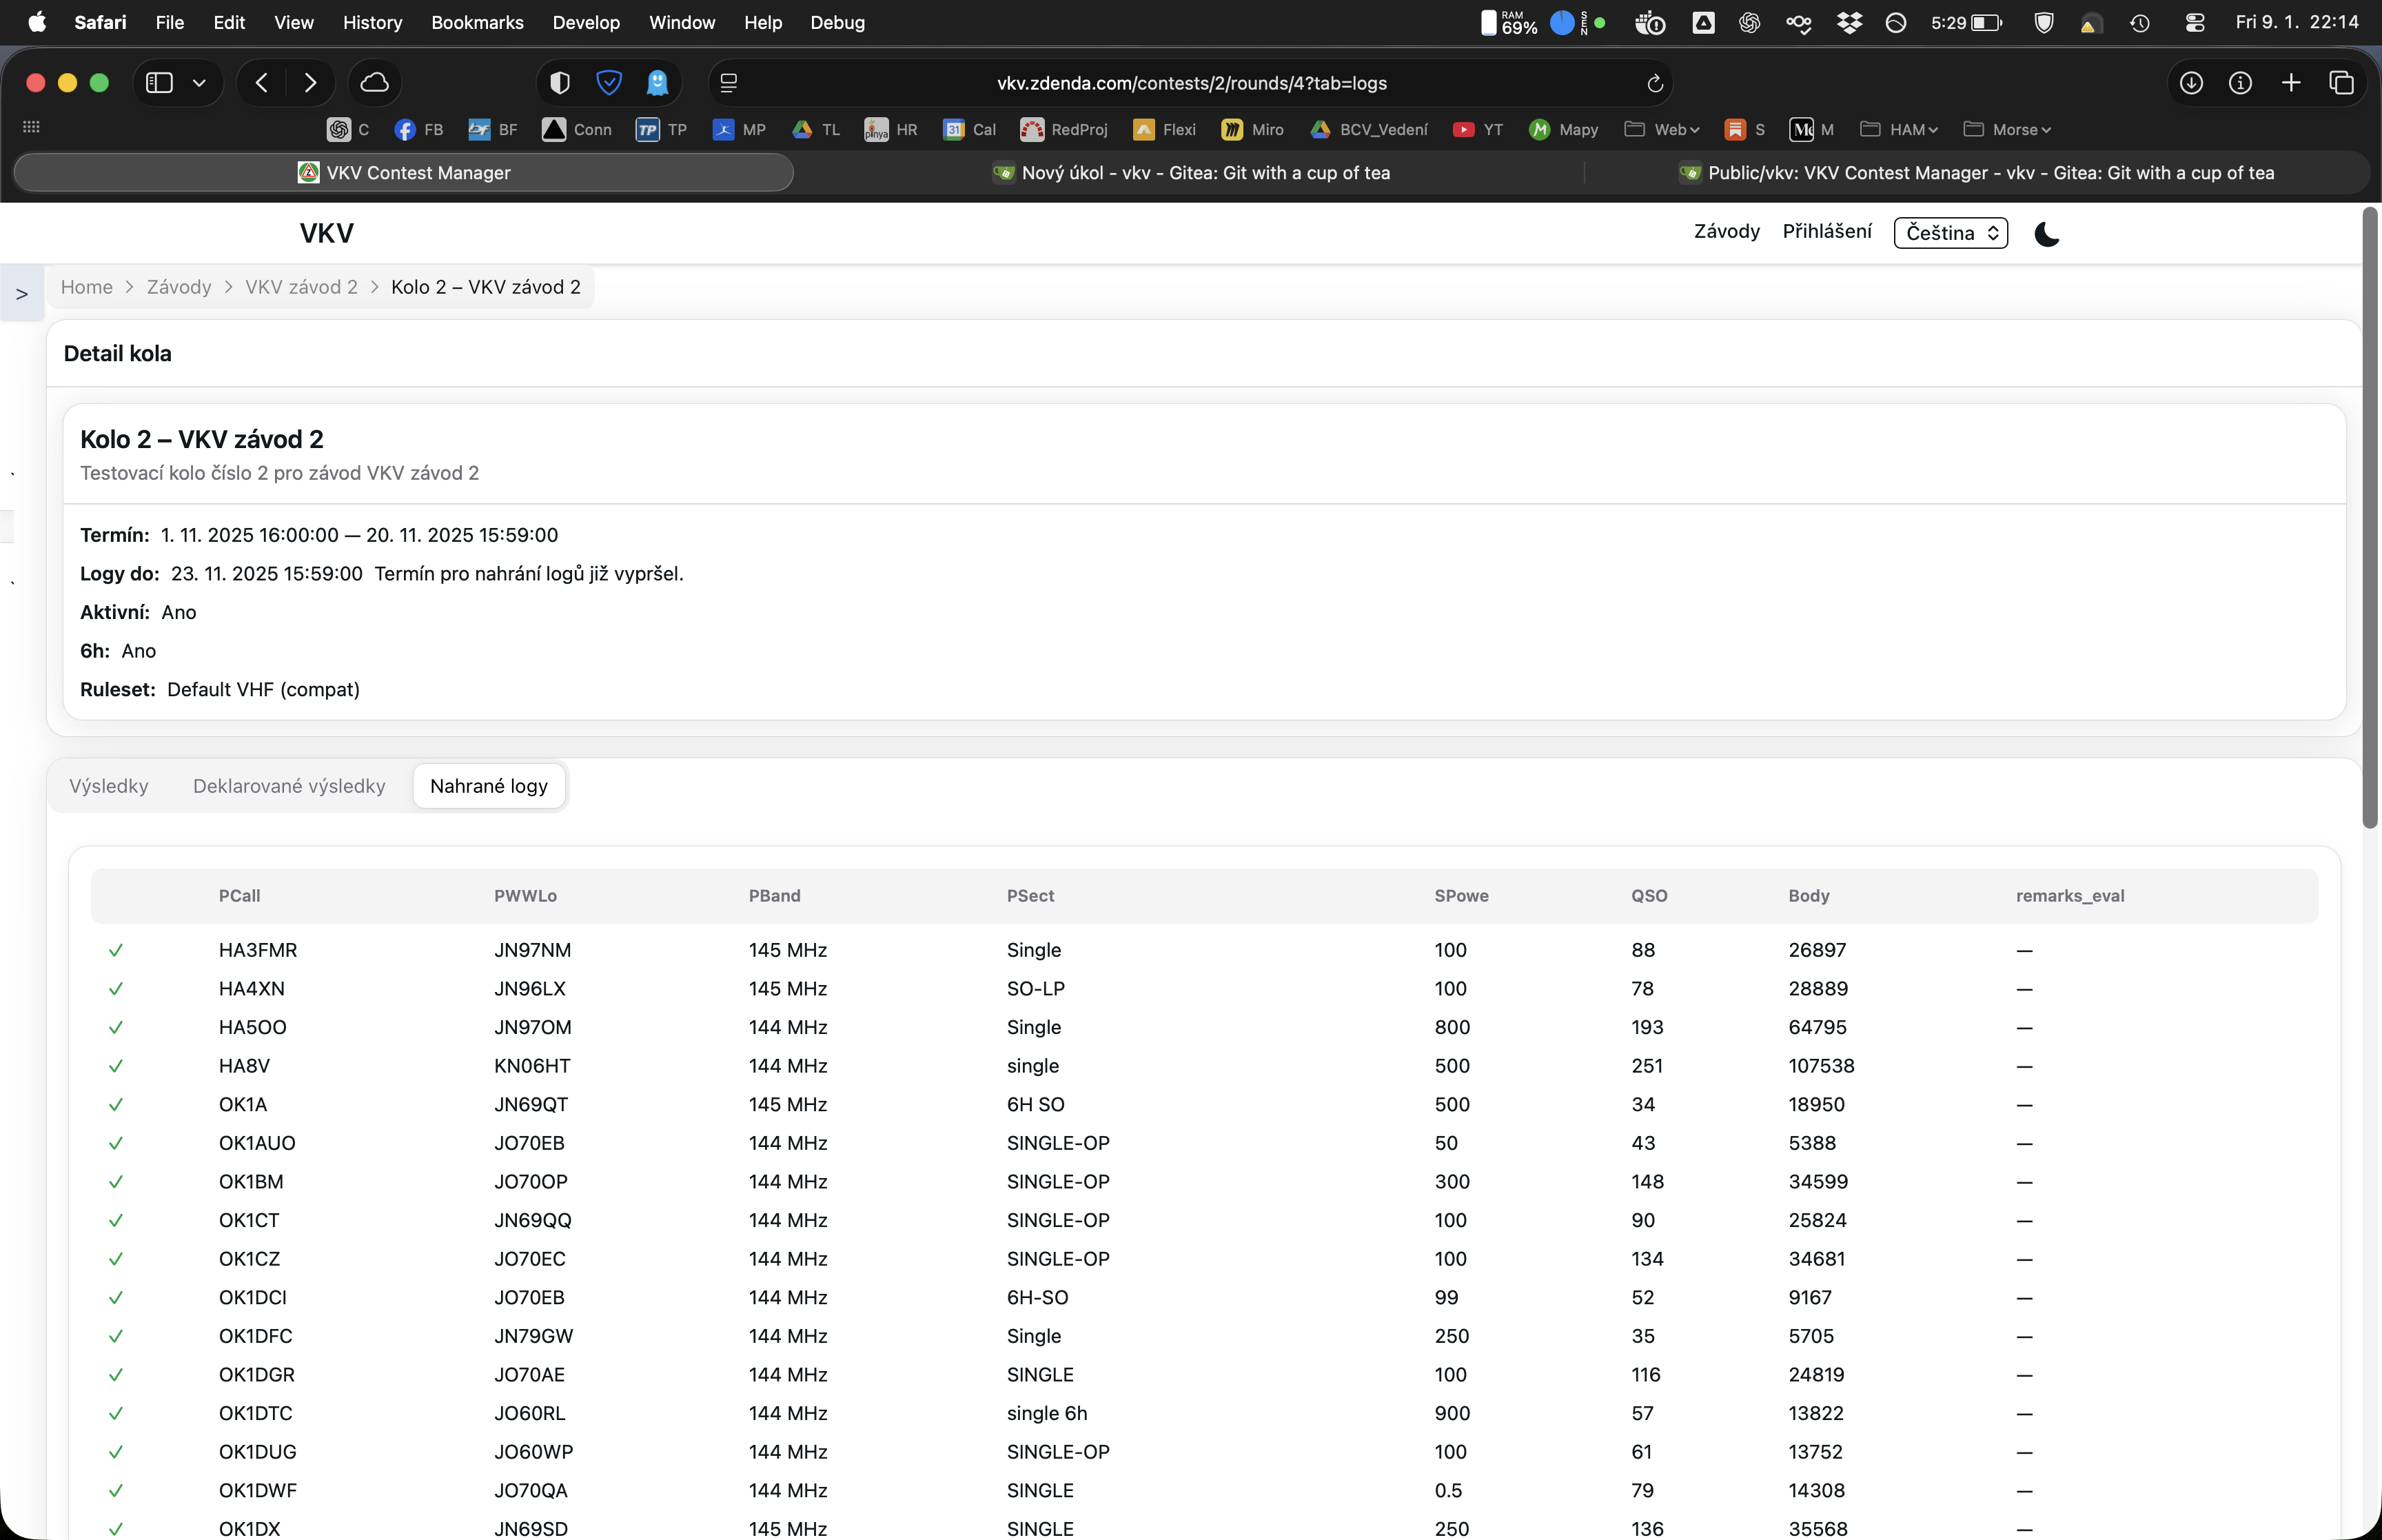Click the Závody breadcrumb link
2382x1540 pixels.
(179, 287)
